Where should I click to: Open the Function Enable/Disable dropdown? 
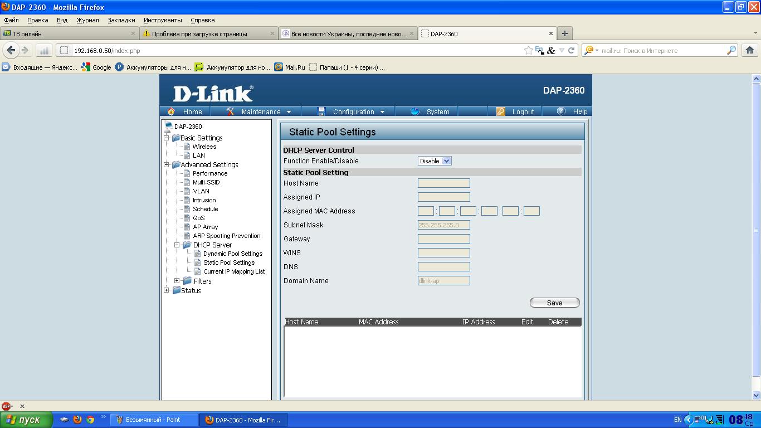pos(435,161)
